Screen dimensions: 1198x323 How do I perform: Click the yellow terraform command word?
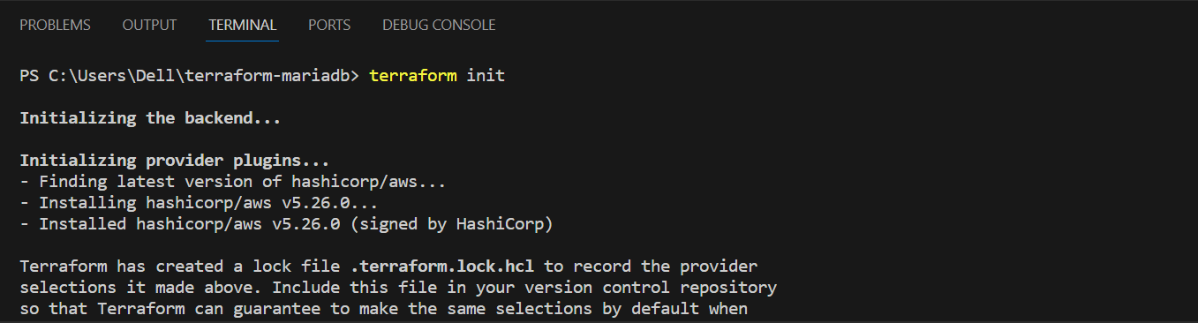point(413,75)
